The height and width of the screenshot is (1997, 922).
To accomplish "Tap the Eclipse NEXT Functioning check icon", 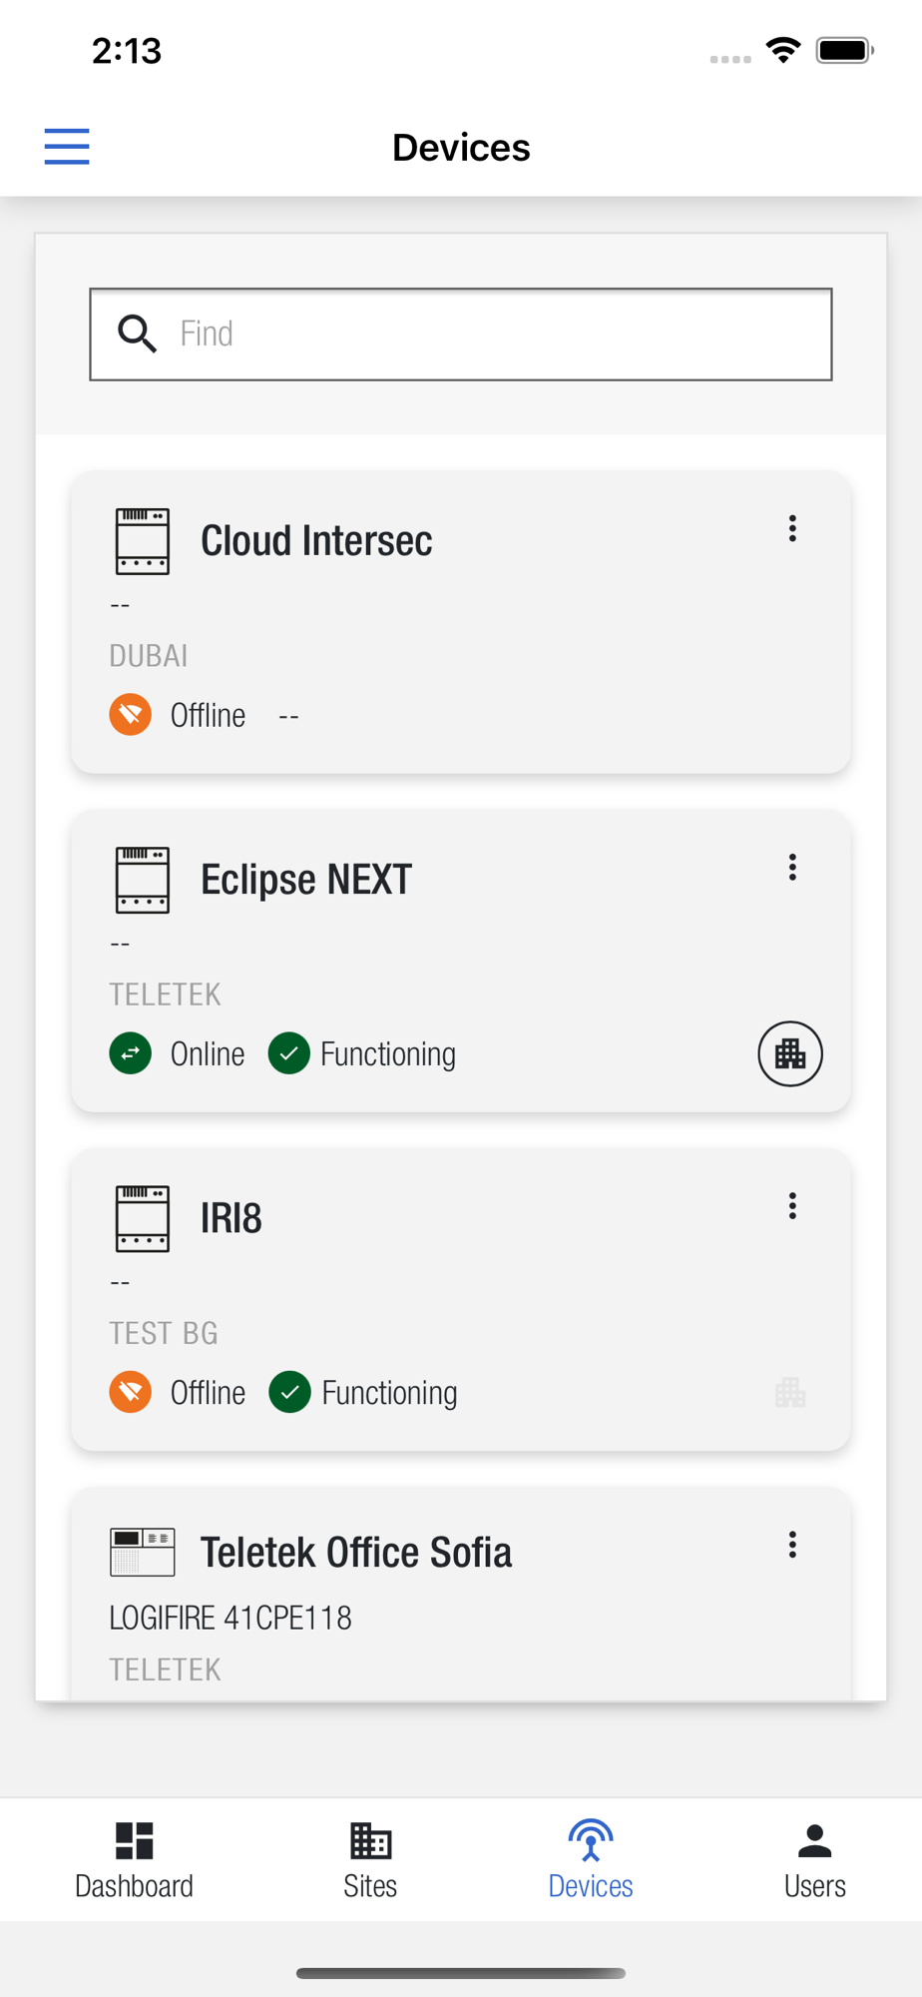I will click(x=289, y=1053).
